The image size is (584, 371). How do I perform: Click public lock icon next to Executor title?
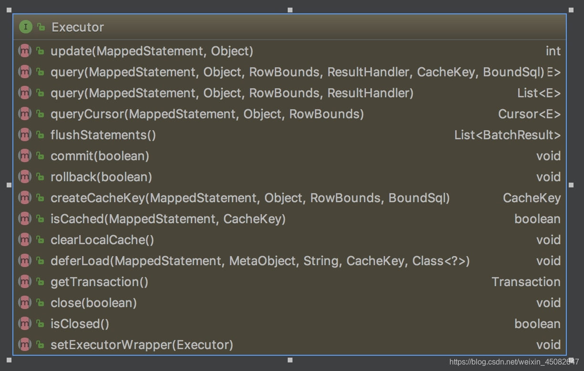(x=41, y=27)
